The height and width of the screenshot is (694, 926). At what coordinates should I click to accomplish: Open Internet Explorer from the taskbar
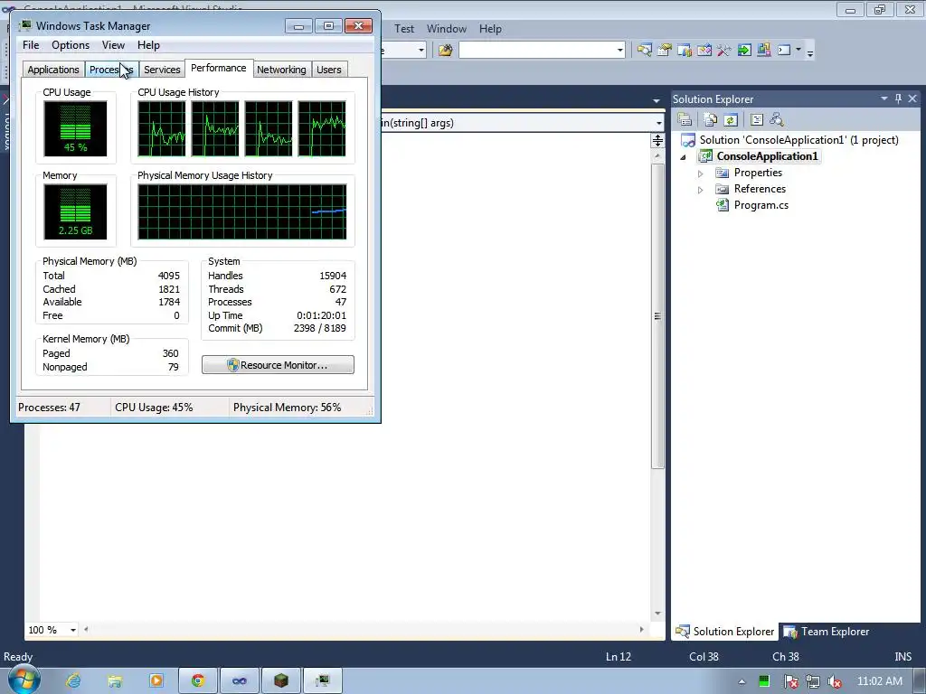coord(73,681)
